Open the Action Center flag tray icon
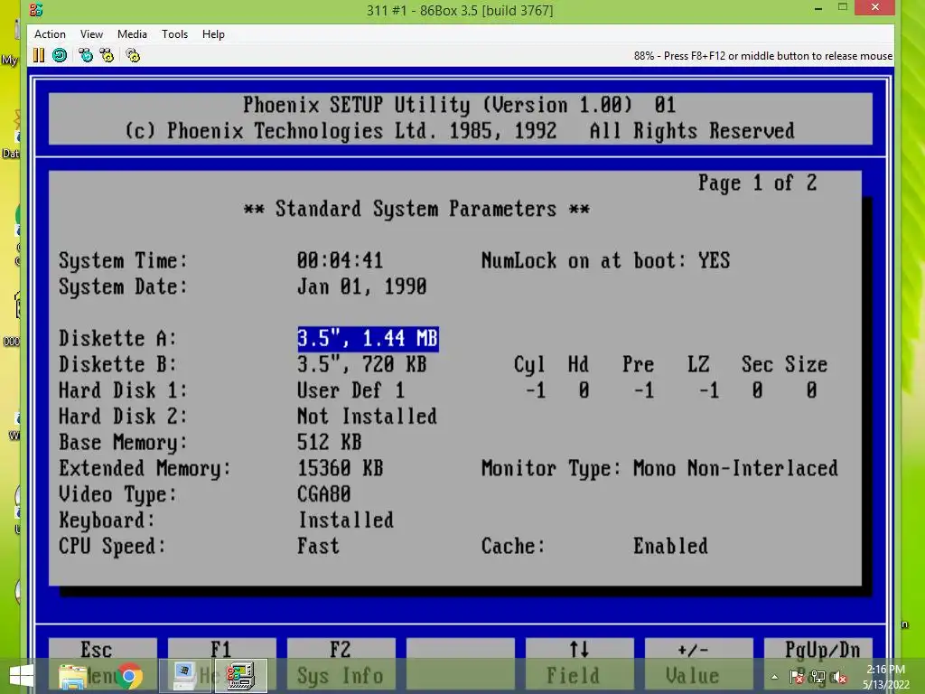925x694 pixels. [797, 678]
